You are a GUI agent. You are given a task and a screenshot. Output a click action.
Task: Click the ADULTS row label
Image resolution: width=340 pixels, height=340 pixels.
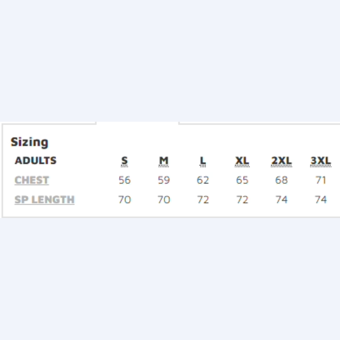(x=36, y=161)
